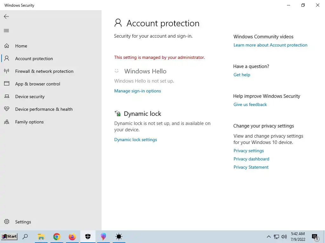Click the Home house icon in sidebar
Image resolution: width=325 pixels, height=243 pixels.
[x=7, y=46]
